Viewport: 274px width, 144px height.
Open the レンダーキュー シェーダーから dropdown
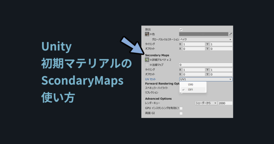[206, 103]
